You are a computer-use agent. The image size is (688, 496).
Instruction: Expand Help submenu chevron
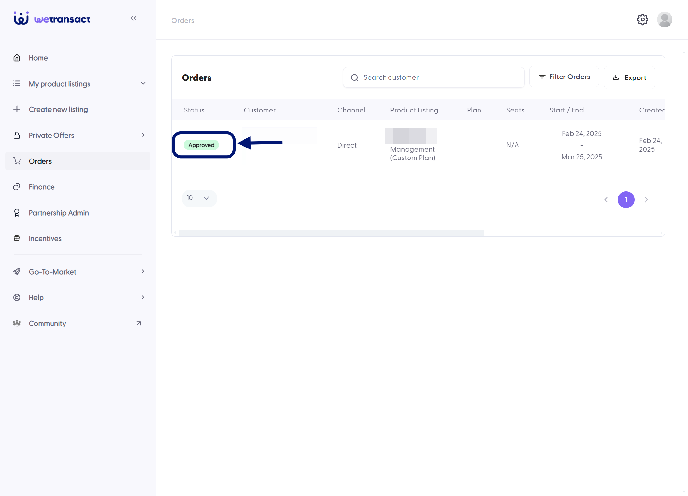[143, 297]
